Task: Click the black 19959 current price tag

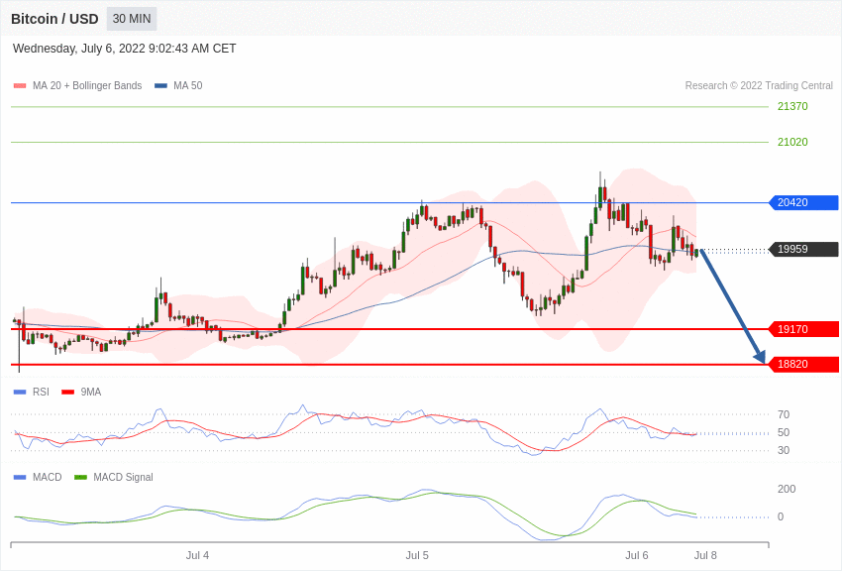Action: pyautogui.click(x=803, y=249)
